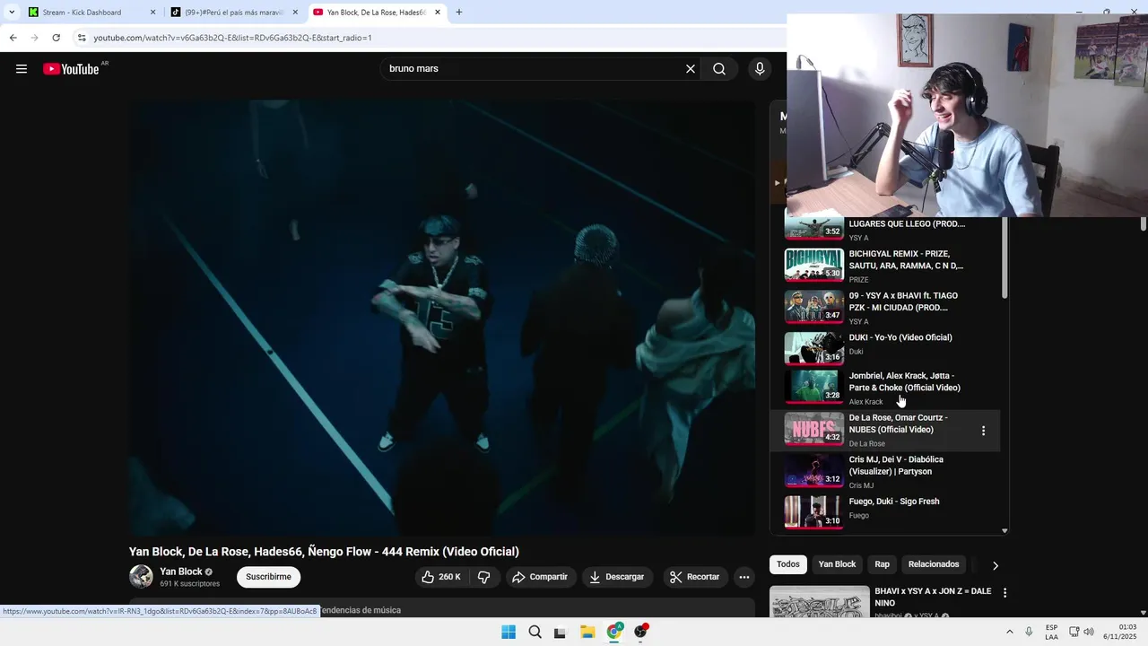
Task: Go to YouTube home via logo
Action: [x=71, y=69]
